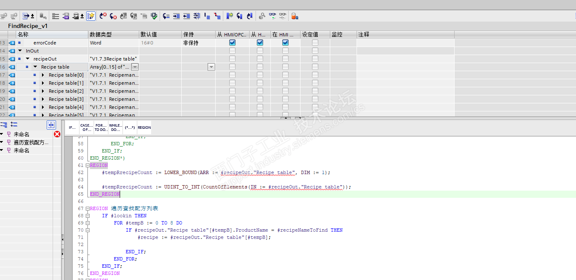Click END_REGION on code line 65
This screenshot has height=280, width=576.
click(105, 194)
